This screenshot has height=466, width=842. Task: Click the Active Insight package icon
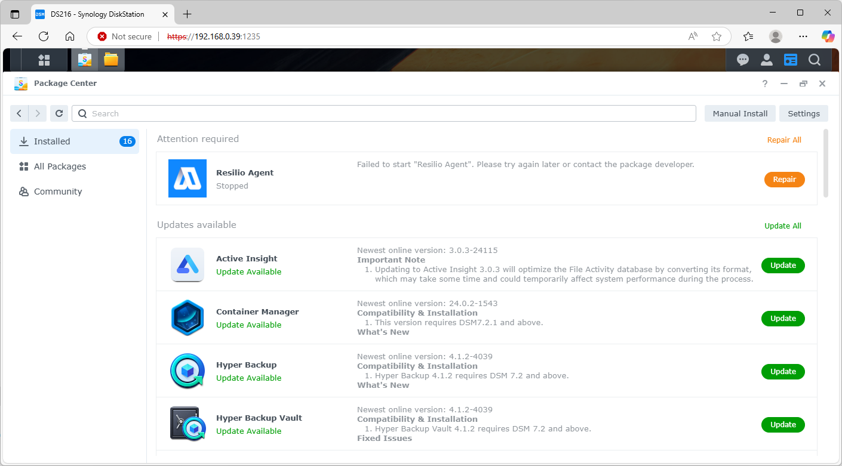pyautogui.click(x=187, y=264)
